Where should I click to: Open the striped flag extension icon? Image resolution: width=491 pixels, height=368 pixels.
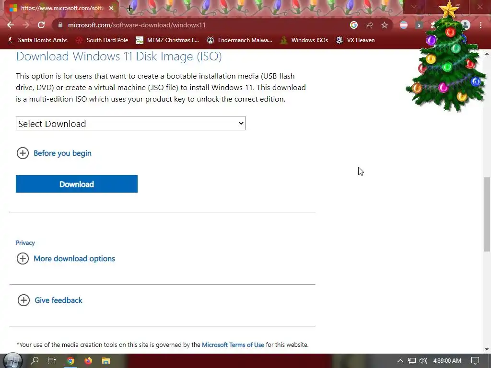(x=404, y=25)
